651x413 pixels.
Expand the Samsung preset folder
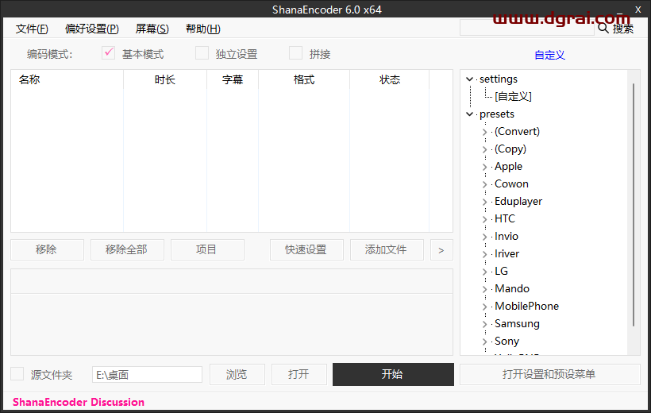pos(484,324)
